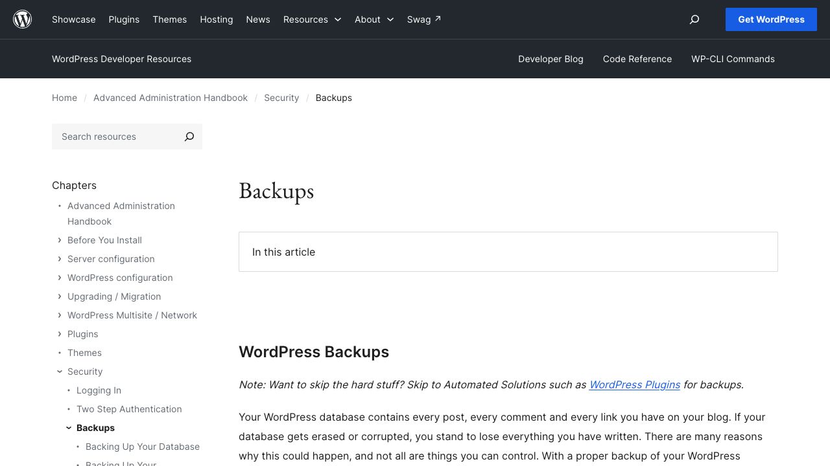Open the Showcase menu item

74,19
